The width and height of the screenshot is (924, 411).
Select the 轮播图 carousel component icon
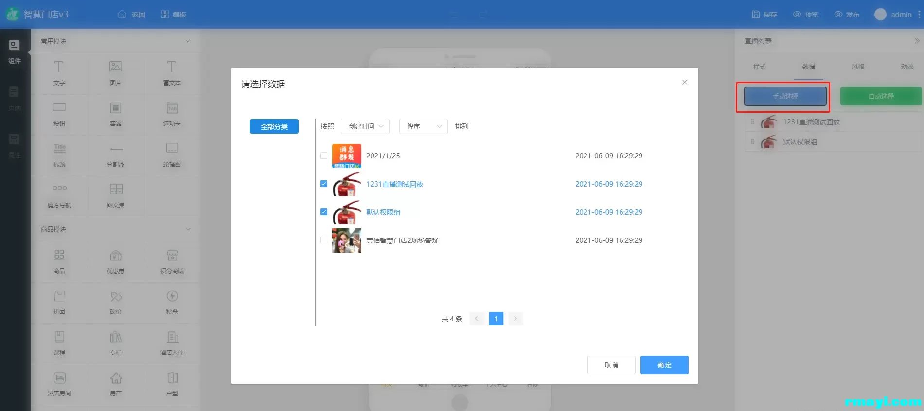tap(172, 148)
